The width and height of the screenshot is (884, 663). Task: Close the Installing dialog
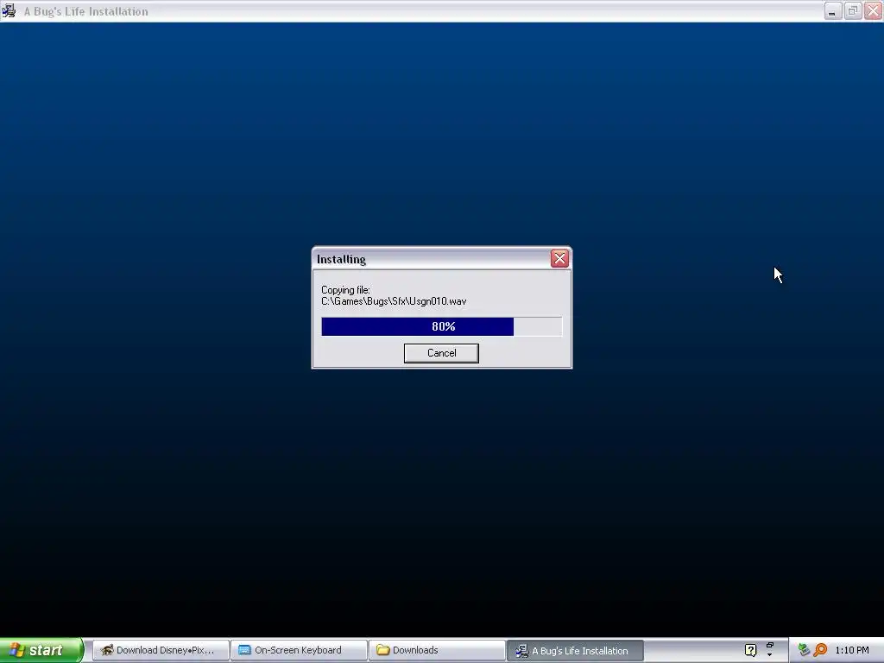pyautogui.click(x=559, y=259)
